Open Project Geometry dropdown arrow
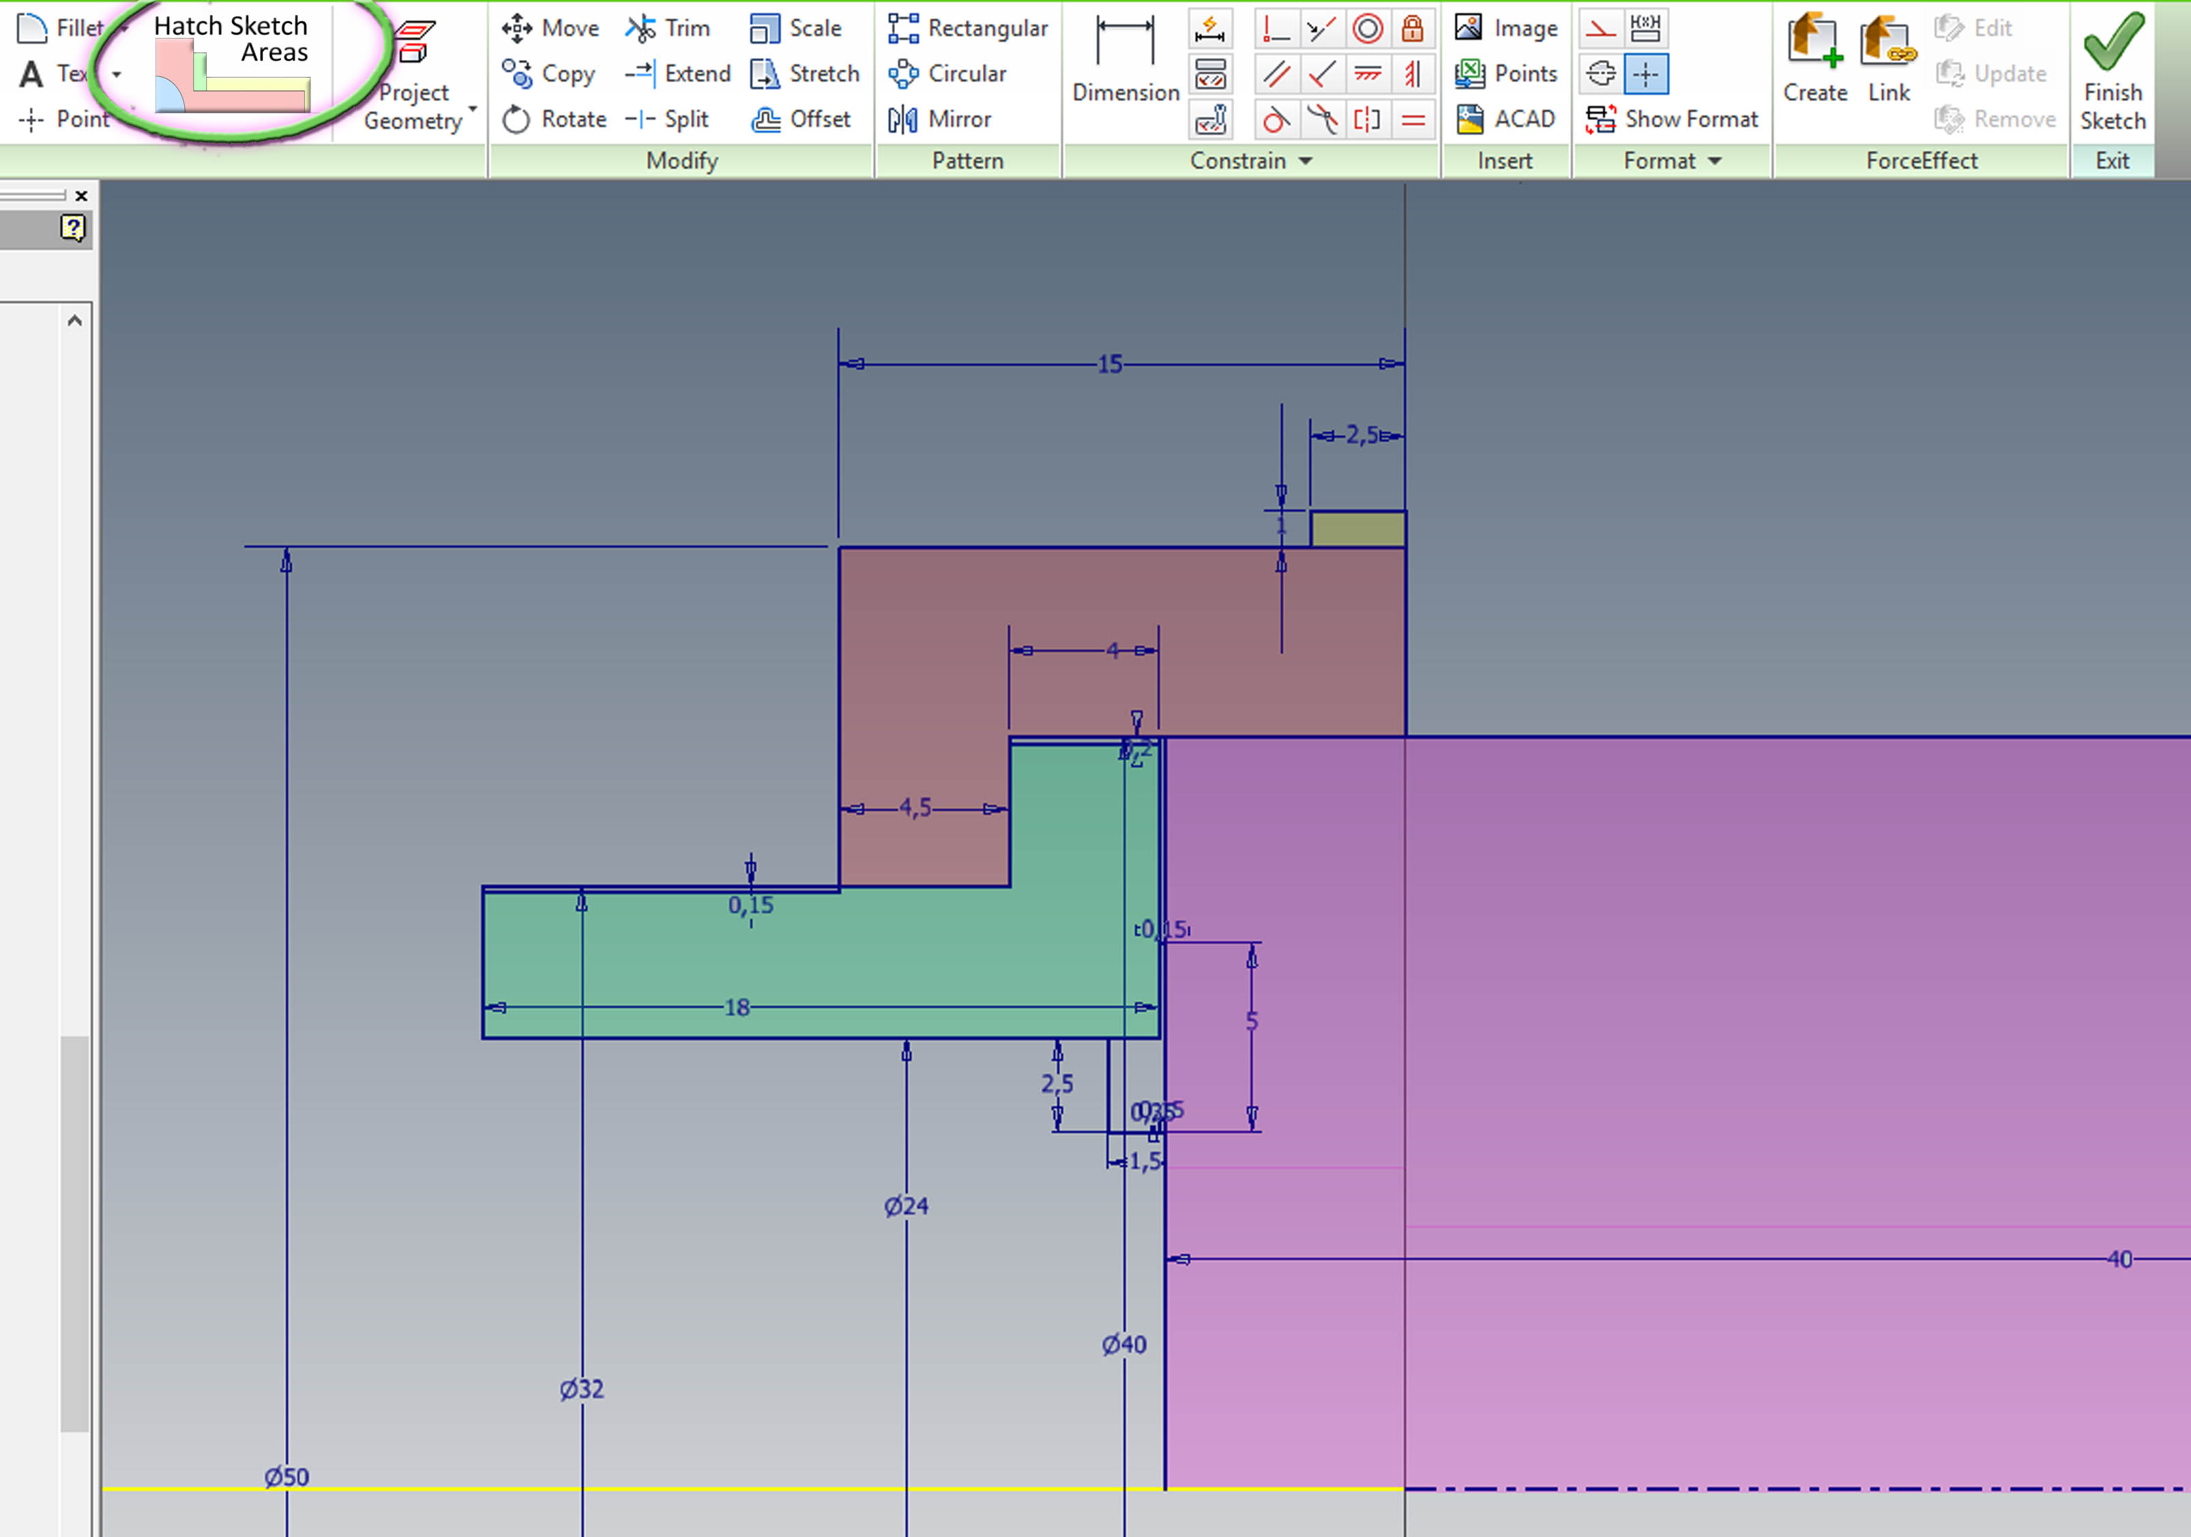The image size is (2191, 1537). tap(472, 109)
